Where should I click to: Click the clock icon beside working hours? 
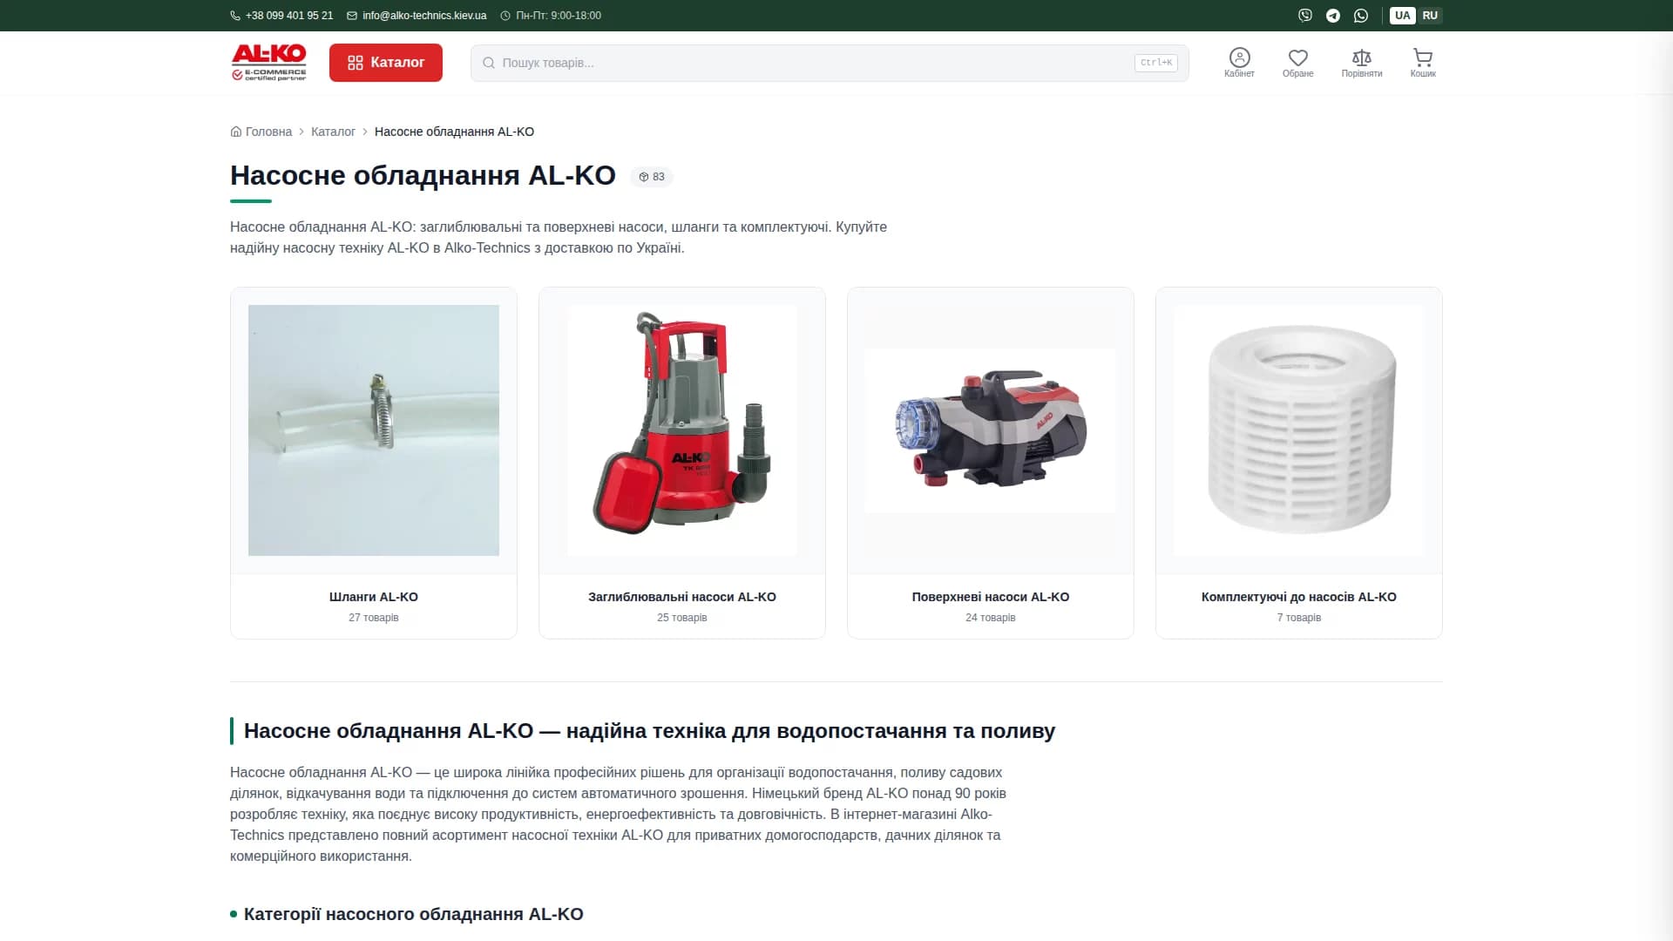click(x=505, y=16)
